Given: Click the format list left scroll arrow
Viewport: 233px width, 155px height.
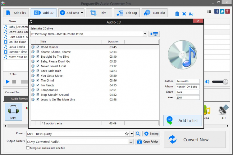Looking at the screenshot, I should pos(6,126).
